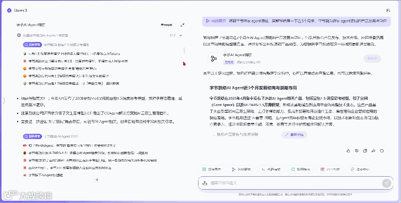This screenshot has width=401, height=203.
Task: Copy the response with the copy icon
Action: pos(365,151)
